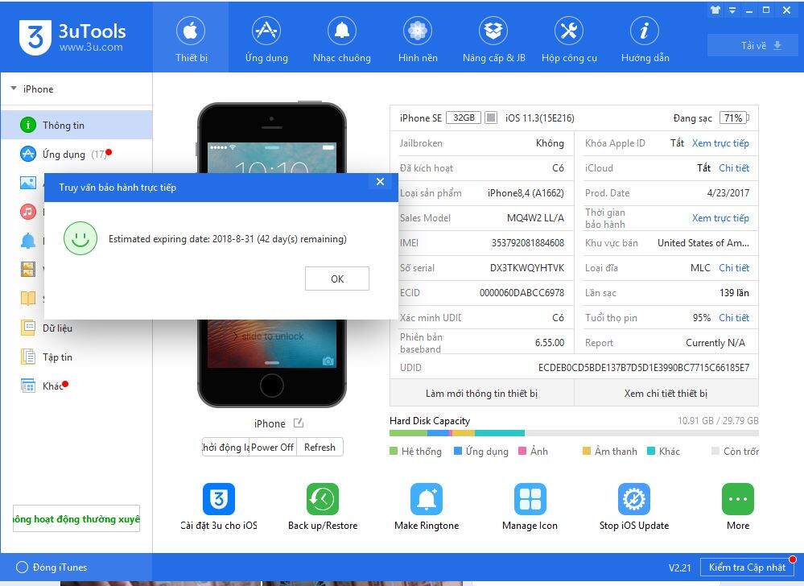Close the warranty query dialog
This screenshot has height=586, width=804.
[x=380, y=182]
